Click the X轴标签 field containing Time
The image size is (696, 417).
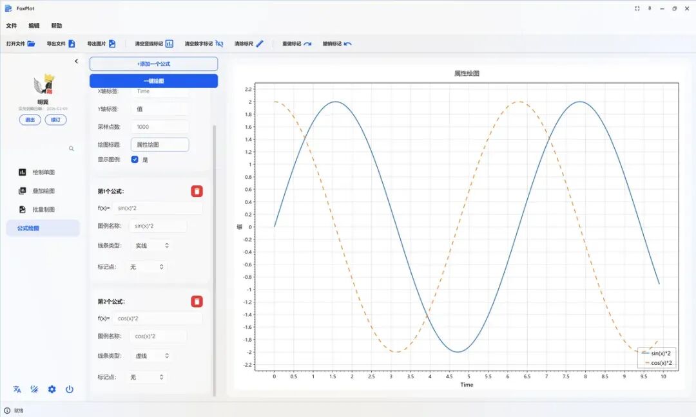coord(160,91)
